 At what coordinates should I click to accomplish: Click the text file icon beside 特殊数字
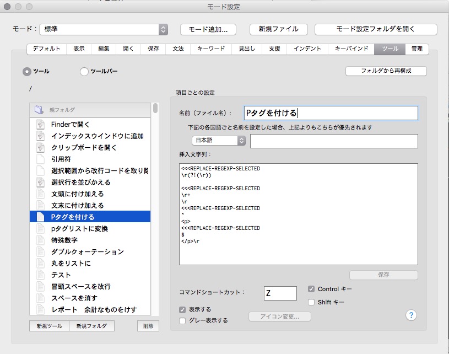coord(40,240)
